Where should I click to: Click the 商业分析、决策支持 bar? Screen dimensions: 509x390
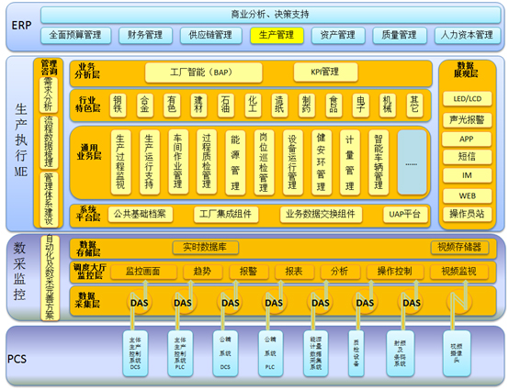tap(270, 15)
